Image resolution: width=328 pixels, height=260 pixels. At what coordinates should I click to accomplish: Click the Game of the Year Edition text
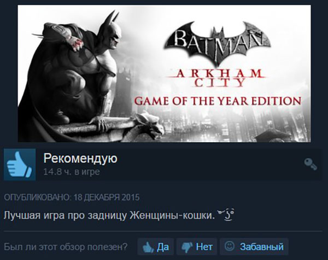[x=218, y=101]
